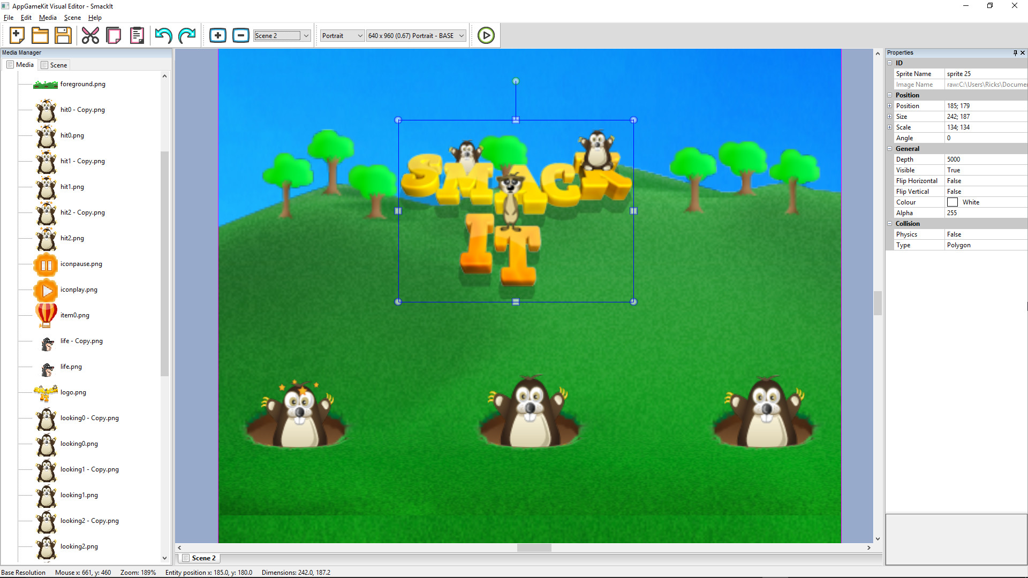Viewport: 1028px width, 578px height.
Task: Switch to the Scene tab in Media Manager
Action: [54, 65]
